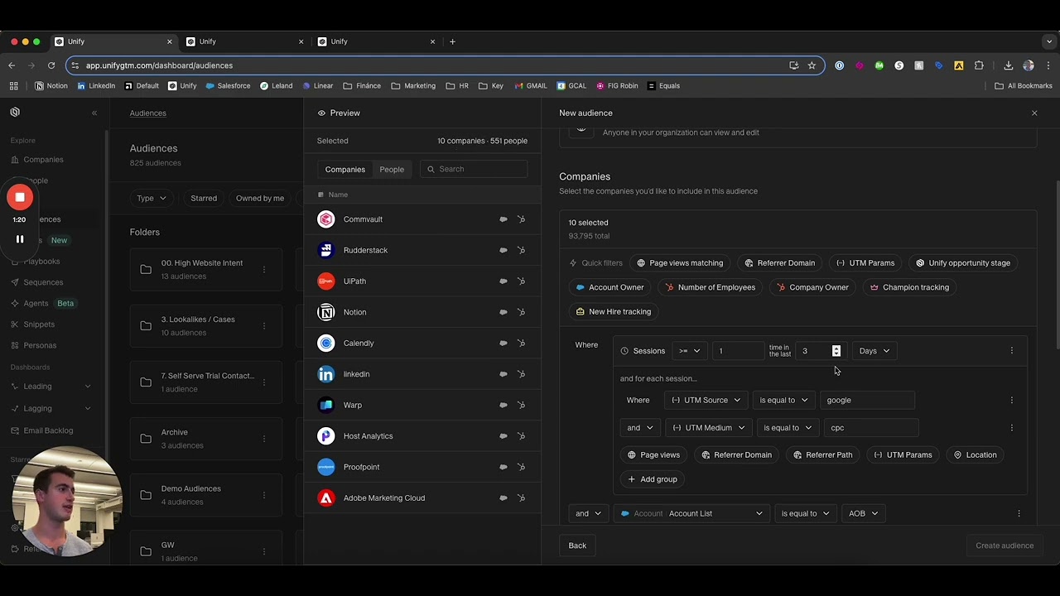The width and height of the screenshot is (1060, 596).
Task: Click the Proofpoint company logo
Action: [326, 467]
